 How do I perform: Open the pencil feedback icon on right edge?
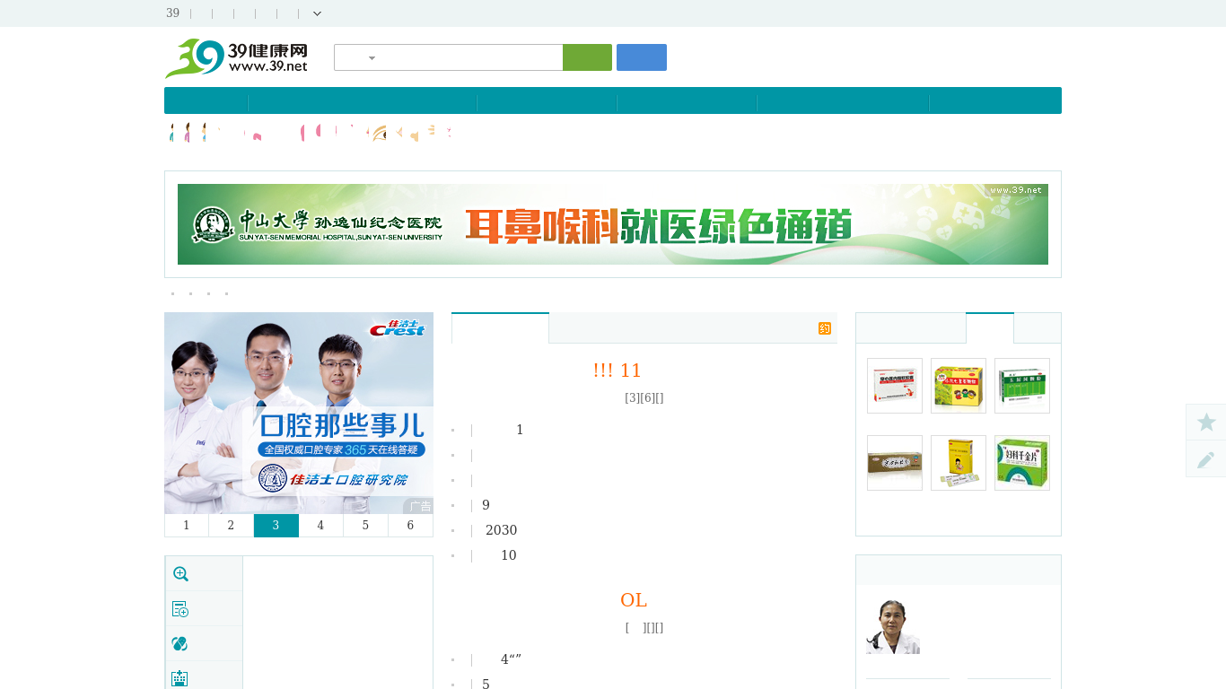[x=1205, y=459]
